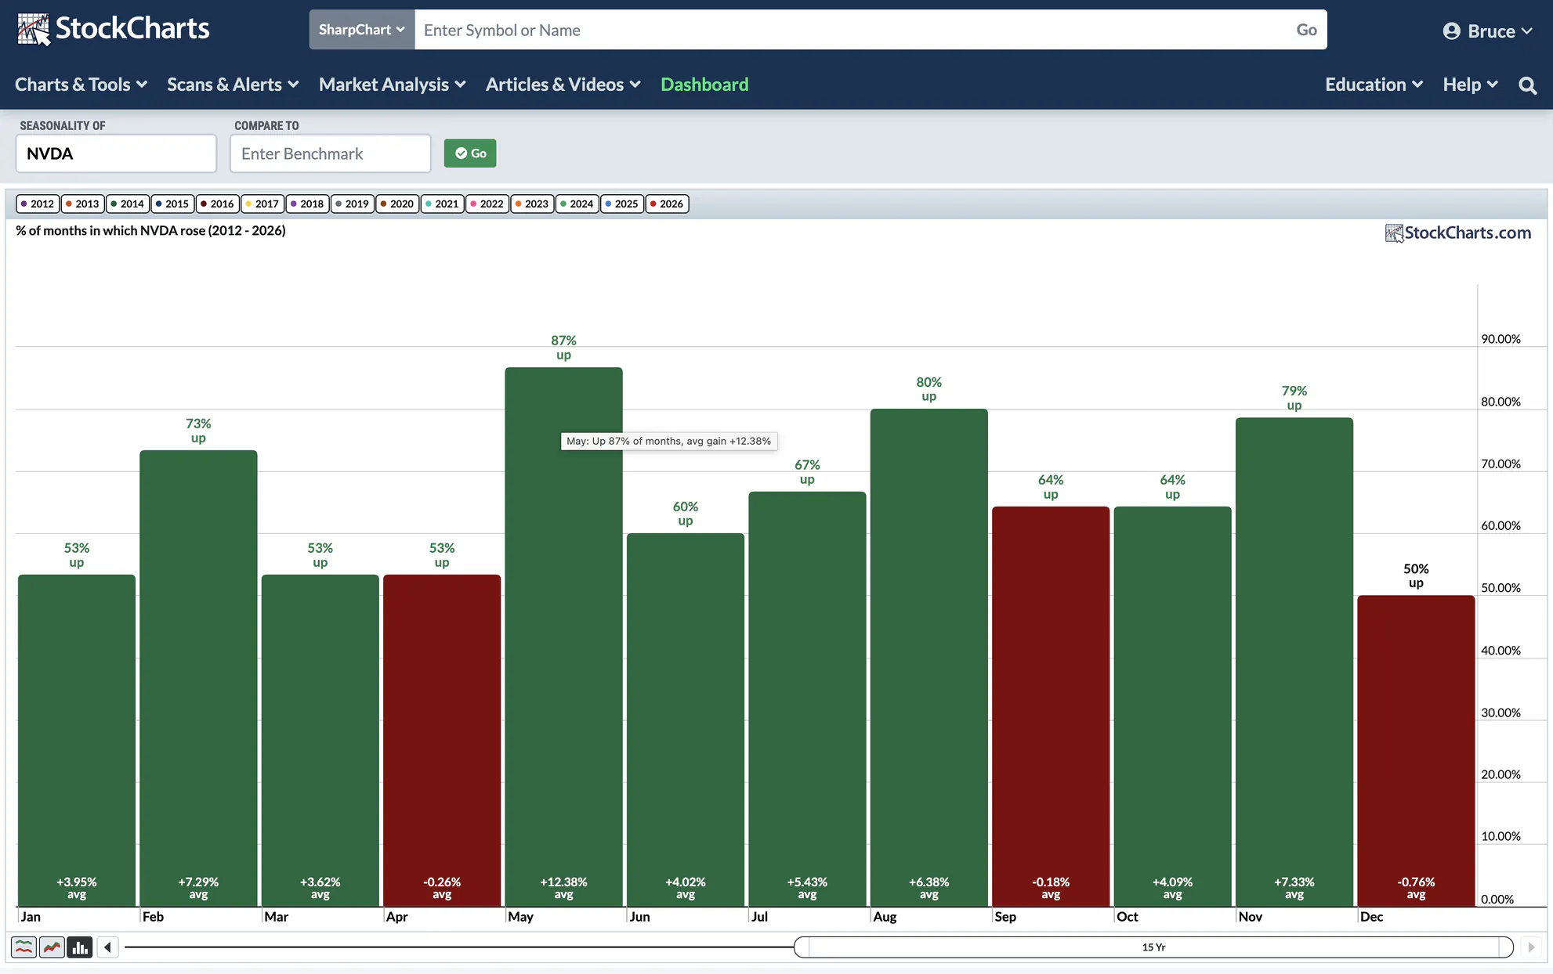Click the red December 50% up bar
Screen dimensions: 1553x974
(1416, 751)
